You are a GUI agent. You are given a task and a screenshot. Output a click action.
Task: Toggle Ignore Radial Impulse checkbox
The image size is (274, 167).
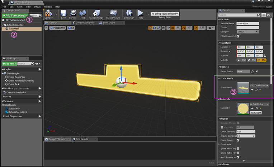[x=238, y=148]
